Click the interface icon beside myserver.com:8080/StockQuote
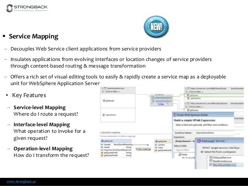Viewport: 248px width, 186px height. pos(189,89)
